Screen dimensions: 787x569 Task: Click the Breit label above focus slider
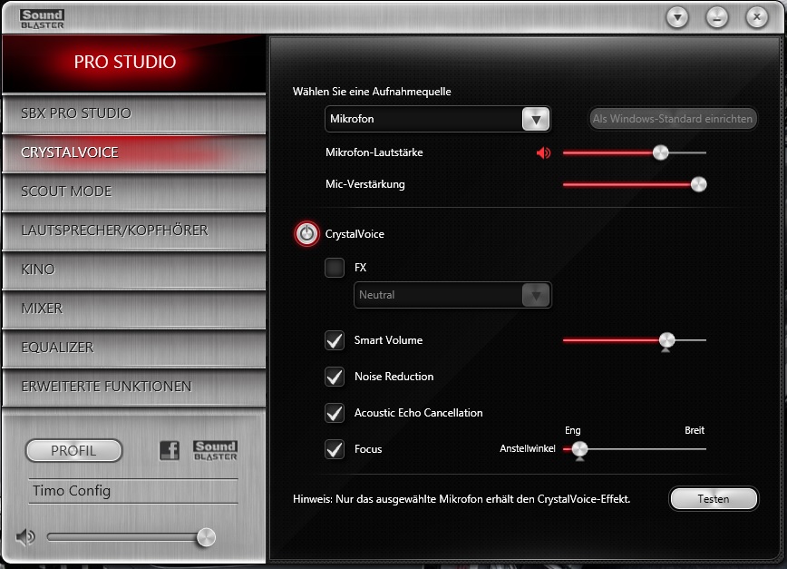[x=695, y=430]
